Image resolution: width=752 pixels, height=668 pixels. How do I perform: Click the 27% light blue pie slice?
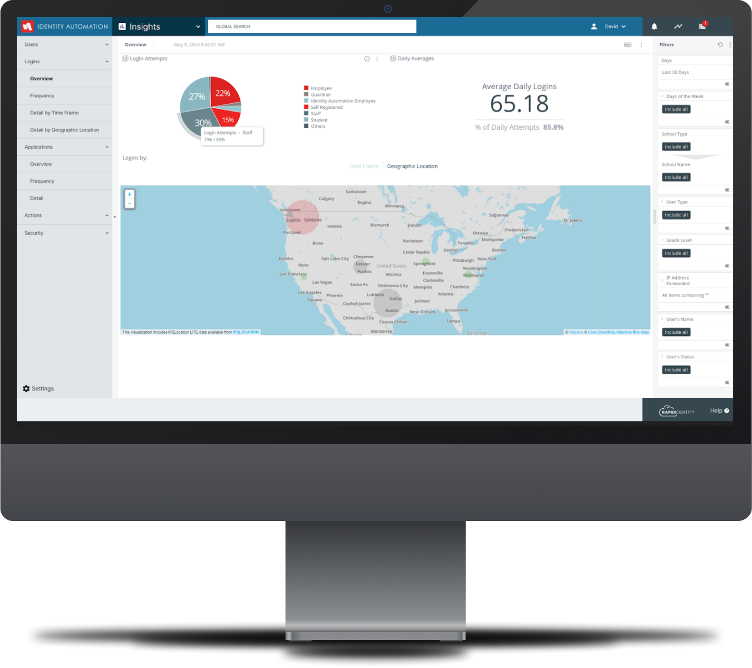[195, 95]
